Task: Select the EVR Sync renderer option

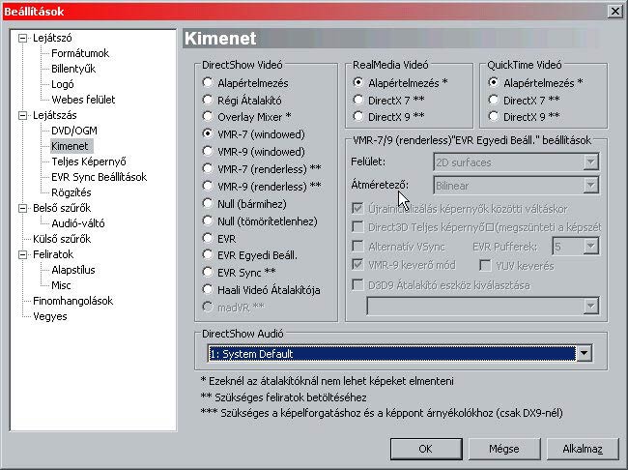Action: (x=208, y=273)
